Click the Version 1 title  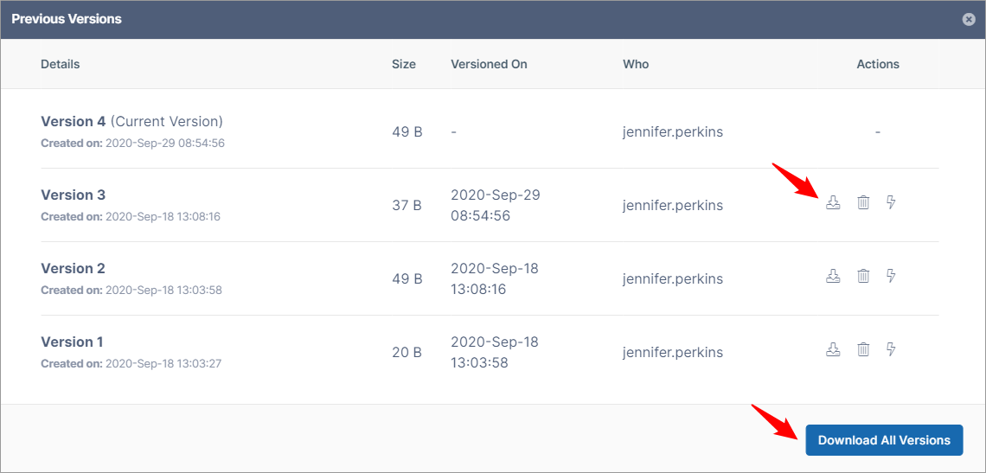pyautogui.click(x=73, y=342)
